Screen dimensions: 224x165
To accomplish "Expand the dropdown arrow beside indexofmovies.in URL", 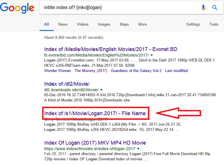I will tap(138, 149).
